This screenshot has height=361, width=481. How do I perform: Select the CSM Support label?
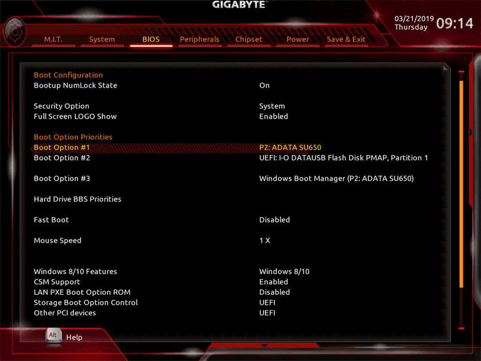(57, 282)
